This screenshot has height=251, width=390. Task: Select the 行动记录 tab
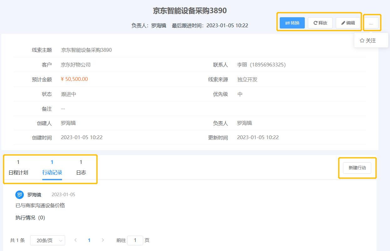click(52, 172)
